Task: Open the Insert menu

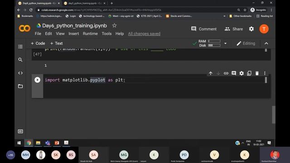Action: click(x=73, y=34)
